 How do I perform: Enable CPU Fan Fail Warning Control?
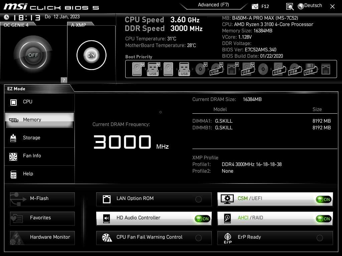(198, 238)
